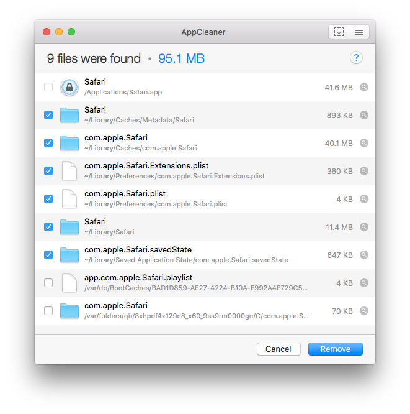This screenshot has width=410, height=414.
Task: Uncheck the checkbox of the 4 KB com.apple.Safari.plist
Action: click(x=48, y=199)
